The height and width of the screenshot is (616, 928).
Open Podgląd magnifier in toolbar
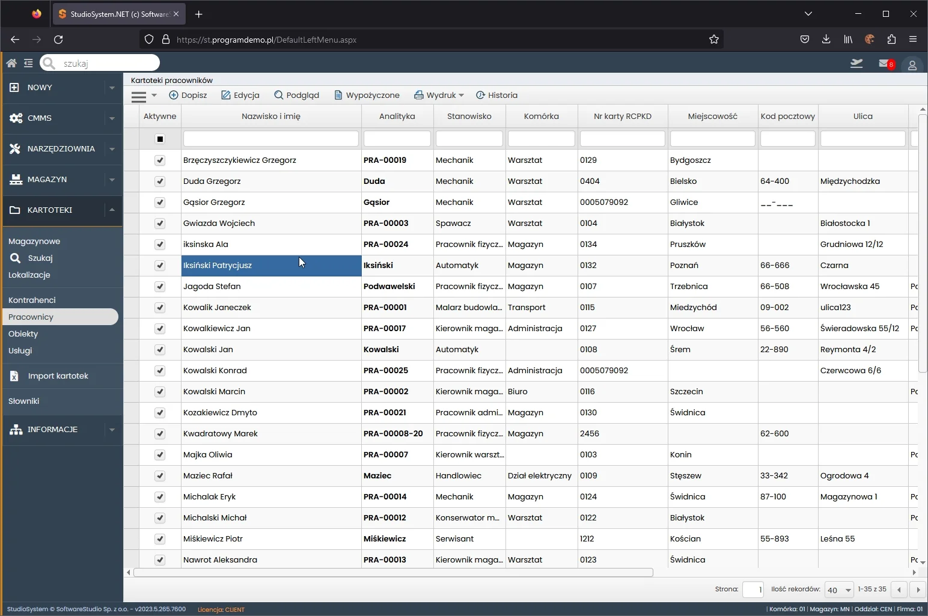click(x=278, y=95)
